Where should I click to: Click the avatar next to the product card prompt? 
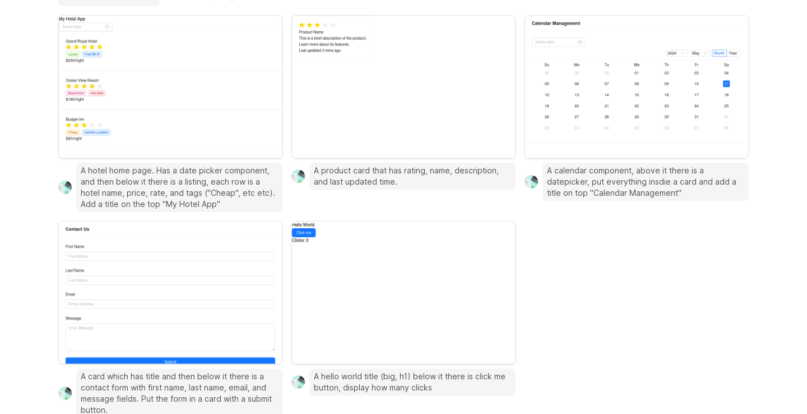pyautogui.click(x=298, y=176)
